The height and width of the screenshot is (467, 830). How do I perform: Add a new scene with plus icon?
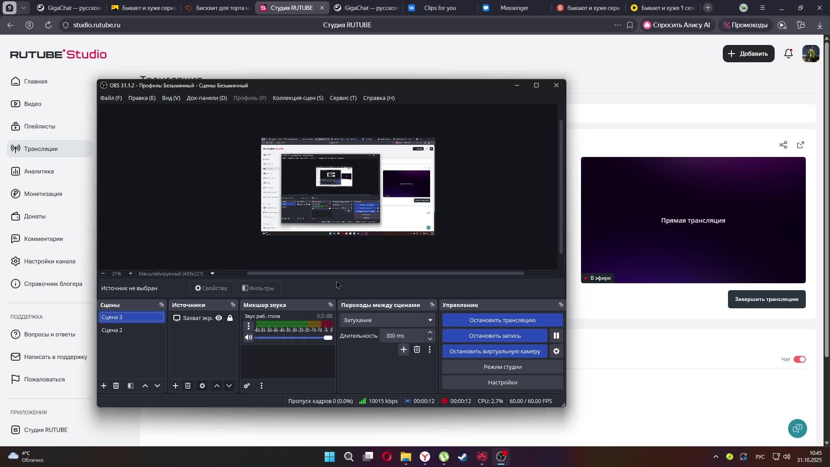coord(104,386)
